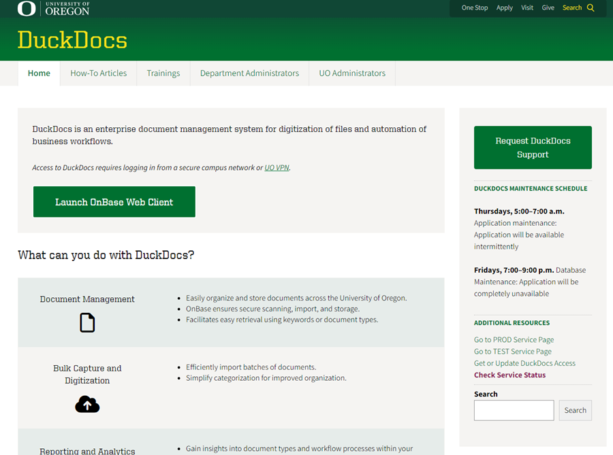Click 'Fridays, 7:00–9:00 p.m.' text
The image size is (613, 455).
pyautogui.click(x=514, y=270)
